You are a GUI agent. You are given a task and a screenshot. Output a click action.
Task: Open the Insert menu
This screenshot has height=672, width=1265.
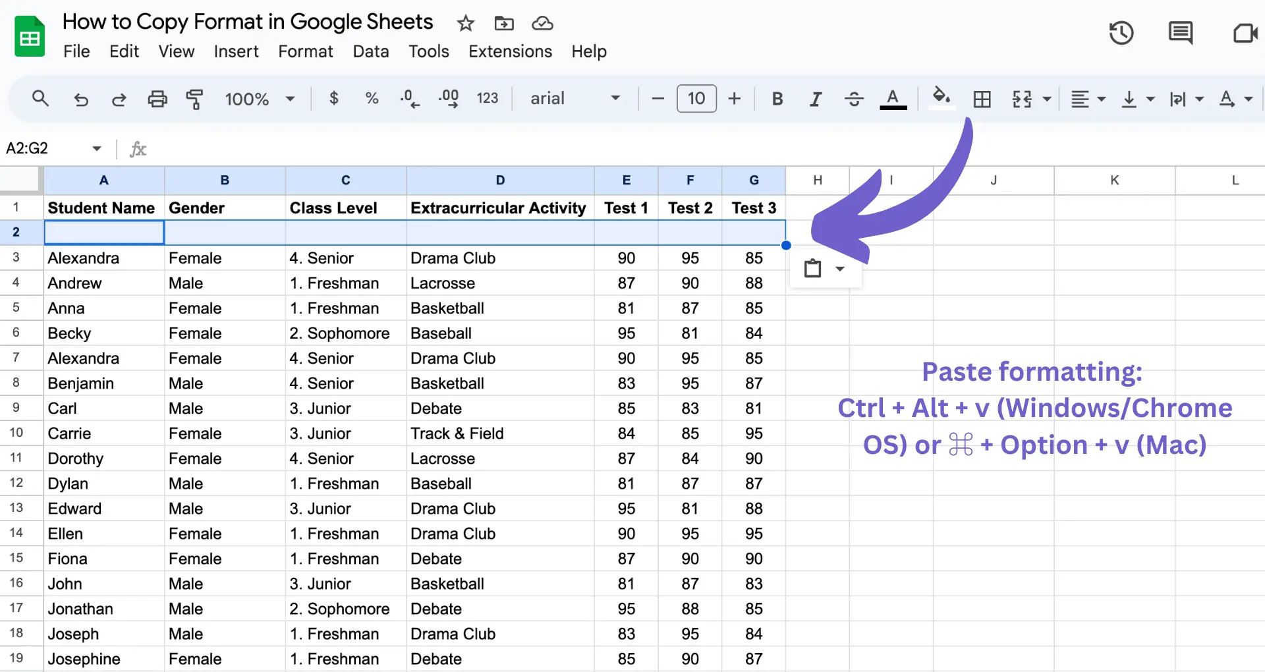point(236,51)
